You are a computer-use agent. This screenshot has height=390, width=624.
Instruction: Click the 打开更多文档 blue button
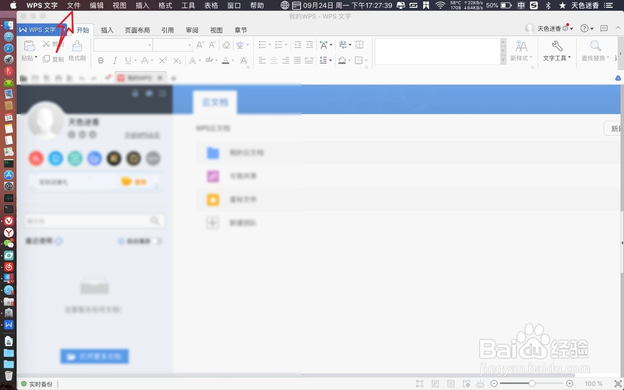pos(94,356)
